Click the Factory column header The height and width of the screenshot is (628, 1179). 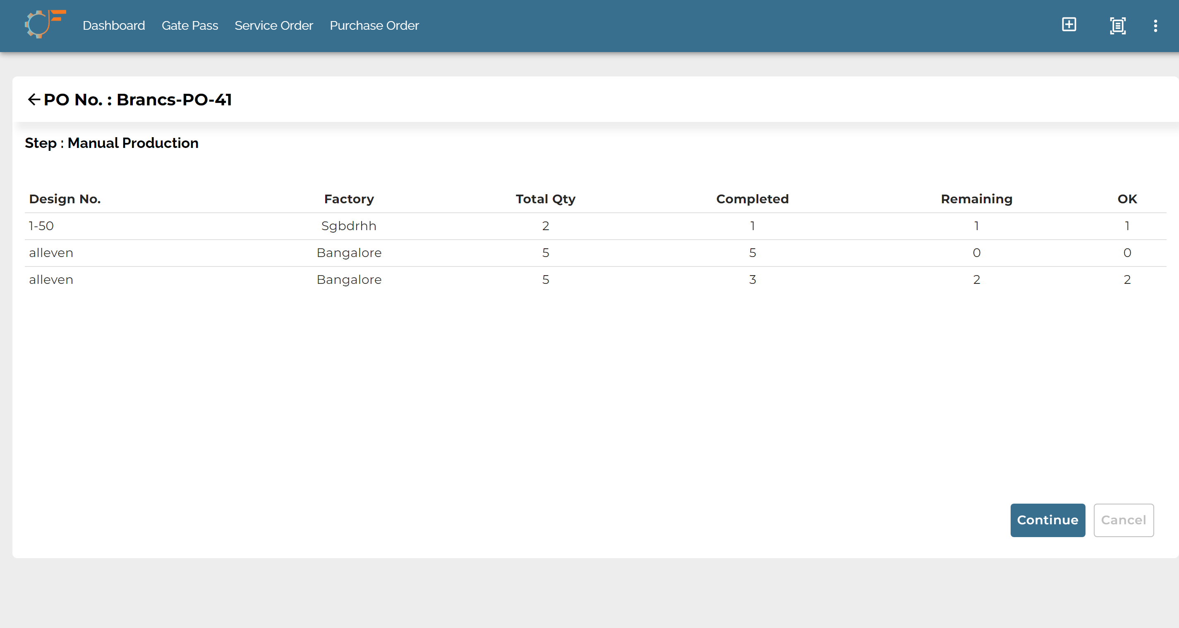(x=349, y=199)
